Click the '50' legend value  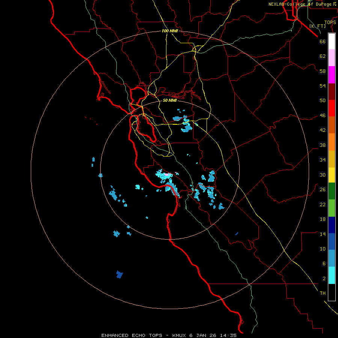(x=323, y=100)
